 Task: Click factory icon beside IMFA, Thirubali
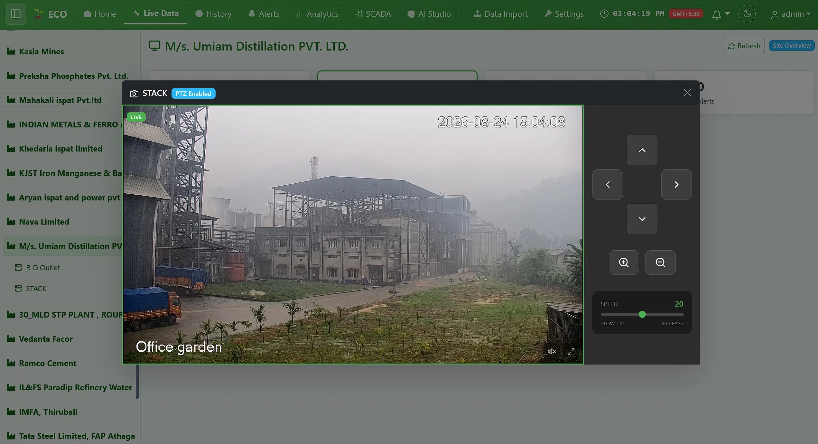click(x=11, y=412)
